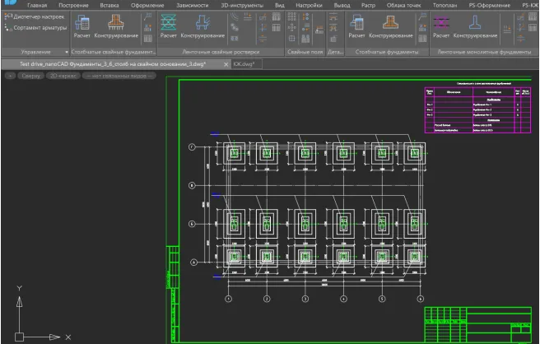Open the Главная ribbon tab
This screenshot has width=540, height=344.
pos(37,5)
